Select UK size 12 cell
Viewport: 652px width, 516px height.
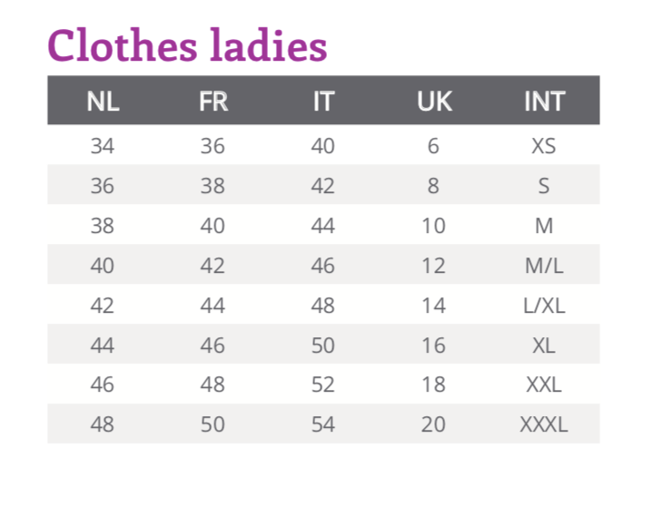click(x=434, y=266)
